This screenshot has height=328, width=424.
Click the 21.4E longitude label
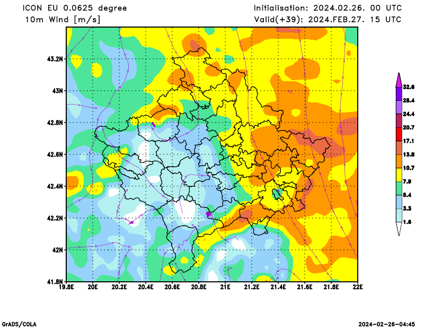278,287
